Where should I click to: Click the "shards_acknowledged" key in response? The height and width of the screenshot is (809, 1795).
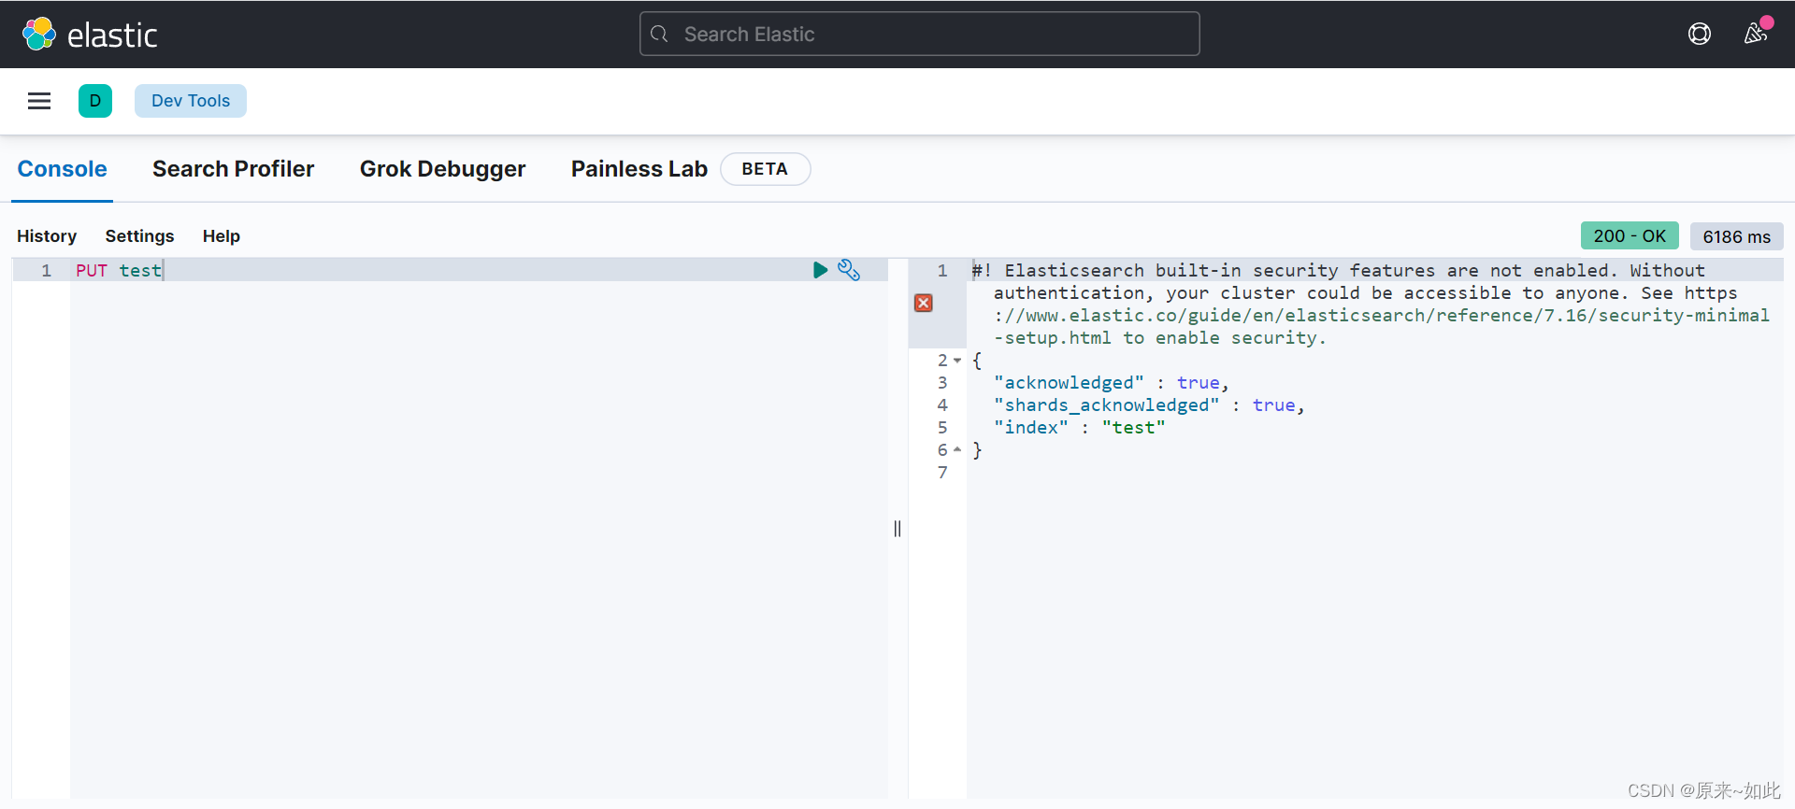[x=1107, y=405]
